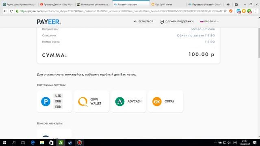Click the account number 116190 value
This screenshot has height=146, width=260.
click(210, 42)
